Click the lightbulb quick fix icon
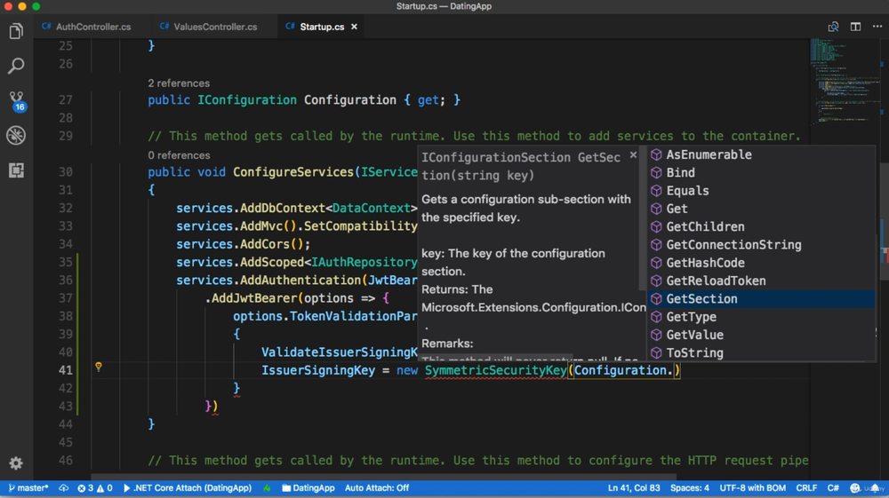889x498 pixels. click(x=99, y=367)
